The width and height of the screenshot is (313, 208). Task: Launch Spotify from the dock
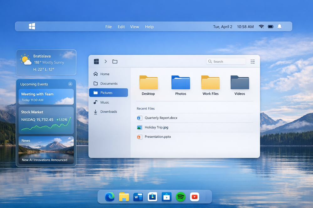[180, 197]
